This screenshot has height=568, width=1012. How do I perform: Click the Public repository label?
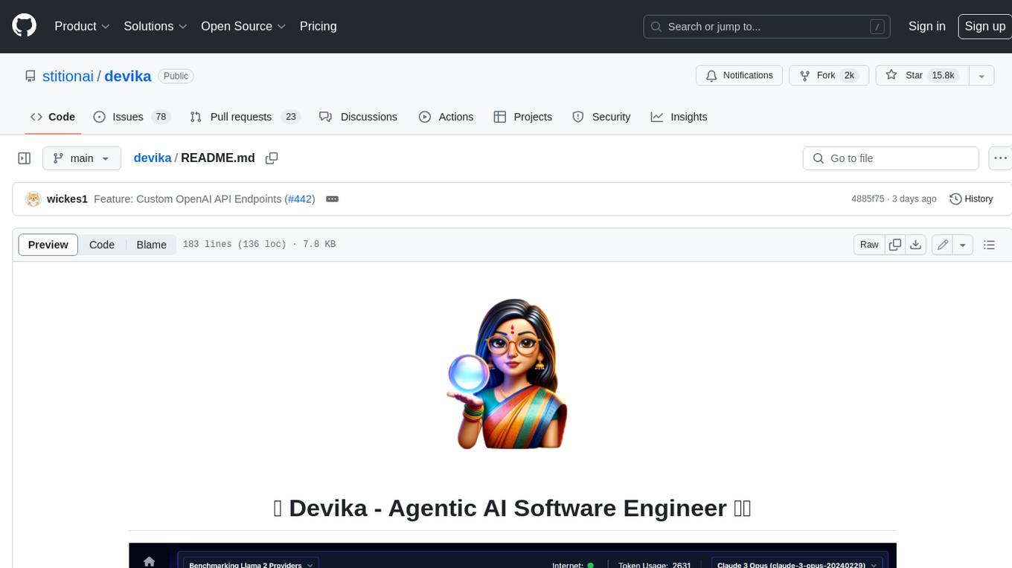click(x=176, y=76)
